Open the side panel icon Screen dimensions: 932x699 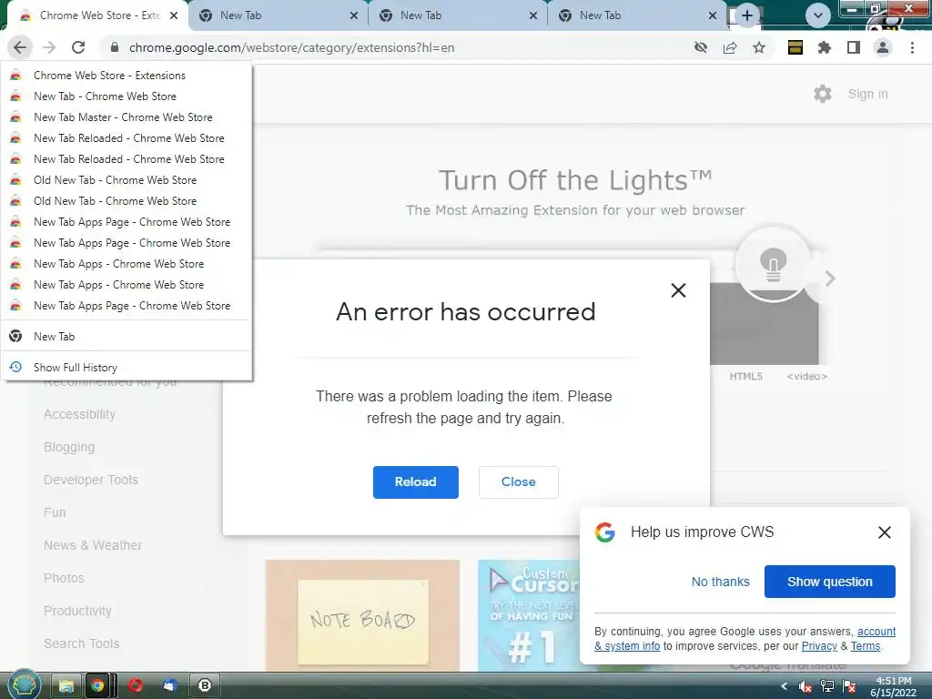point(854,47)
